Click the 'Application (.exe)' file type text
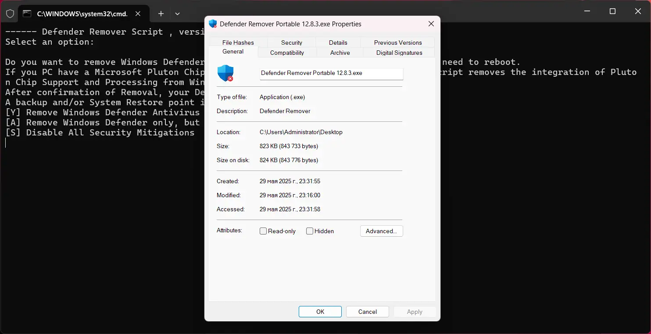The height and width of the screenshot is (334, 651). 282,97
